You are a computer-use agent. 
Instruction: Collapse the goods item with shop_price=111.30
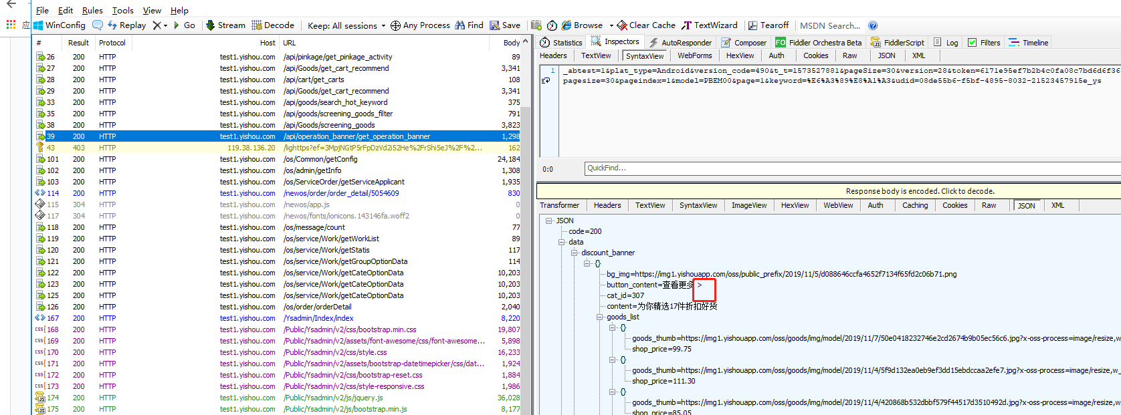click(613, 360)
